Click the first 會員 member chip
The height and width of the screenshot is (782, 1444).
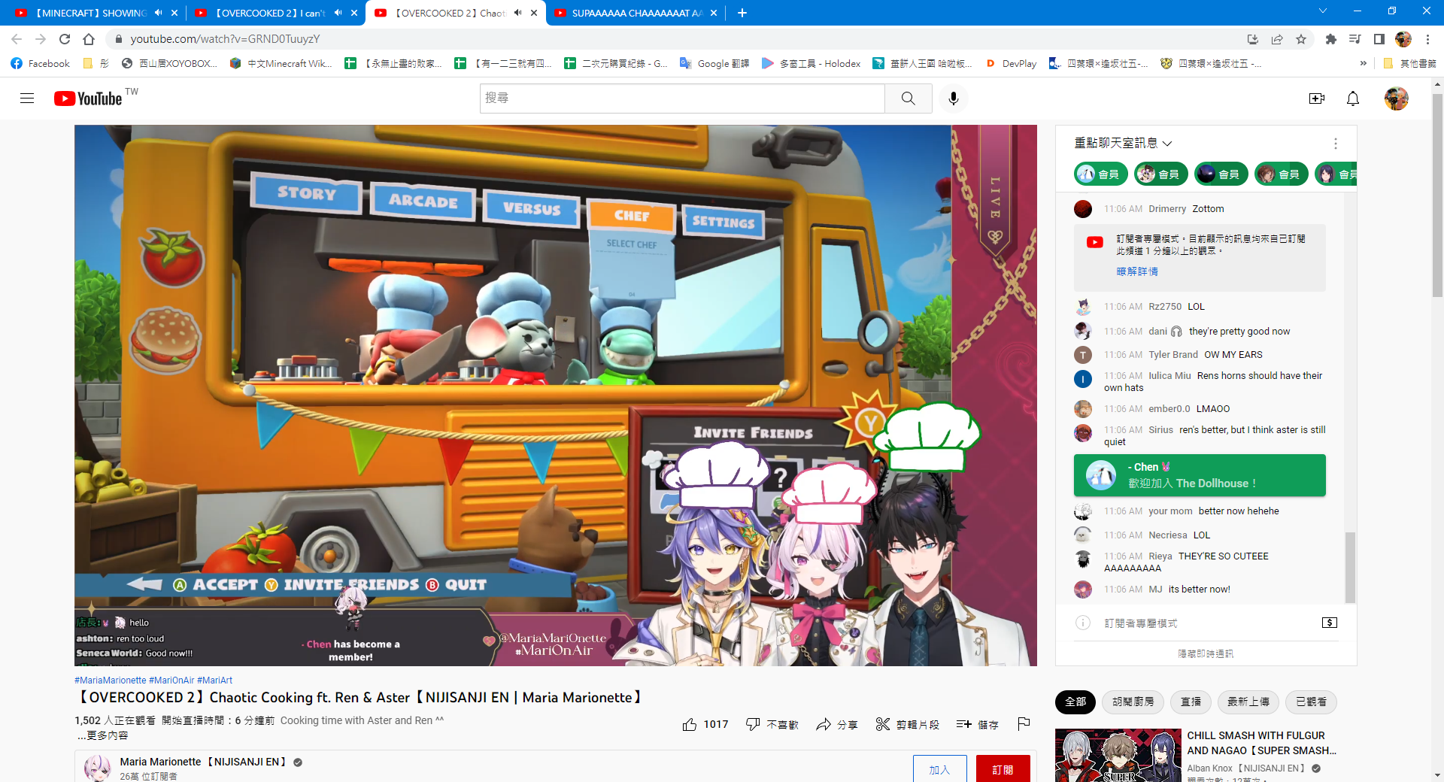pyautogui.click(x=1100, y=174)
